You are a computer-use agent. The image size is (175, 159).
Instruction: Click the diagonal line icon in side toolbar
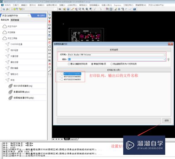pyautogui.click(x=49, y=71)
